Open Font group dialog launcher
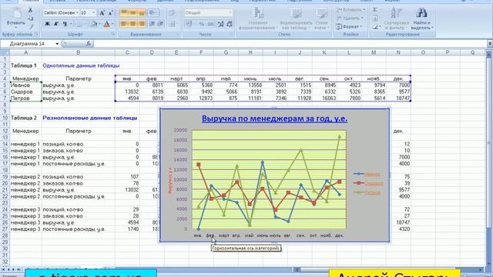 click(x=113, y=34)
